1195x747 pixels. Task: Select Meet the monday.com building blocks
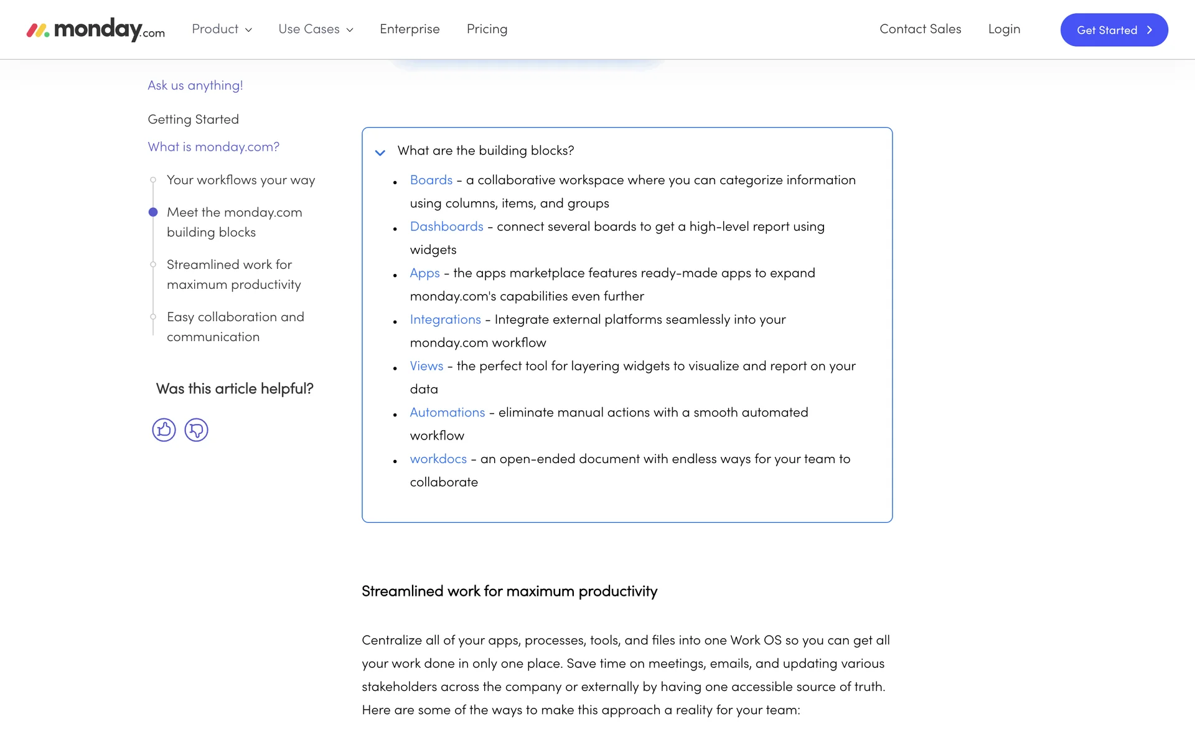coord(234,222)
